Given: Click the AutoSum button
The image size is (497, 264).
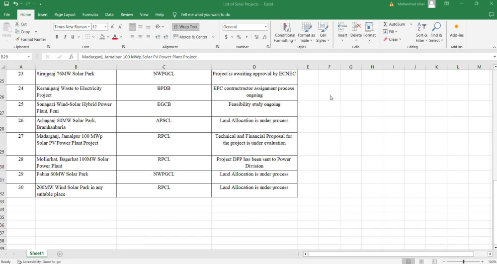Looking at the screenshot, I should click(394, 24).
